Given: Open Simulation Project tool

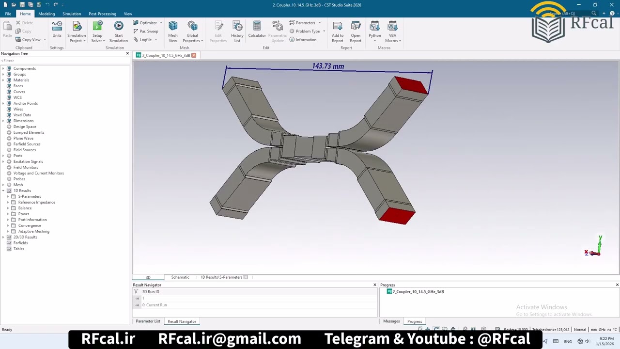Looking at the screenshot, I should [x=77, y=32].
